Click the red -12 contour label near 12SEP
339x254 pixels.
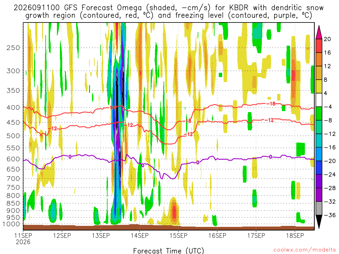click(x=52, y=129)
